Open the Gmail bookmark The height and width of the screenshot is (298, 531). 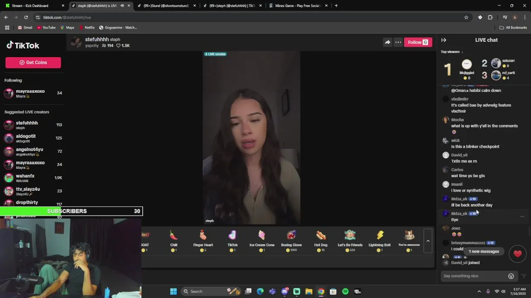(25, 28)
